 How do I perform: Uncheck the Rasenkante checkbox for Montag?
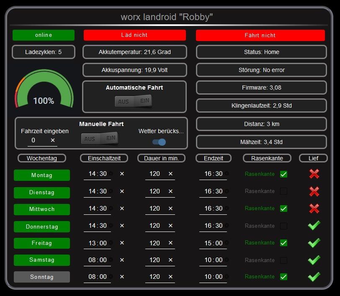(x=283, y=174)
